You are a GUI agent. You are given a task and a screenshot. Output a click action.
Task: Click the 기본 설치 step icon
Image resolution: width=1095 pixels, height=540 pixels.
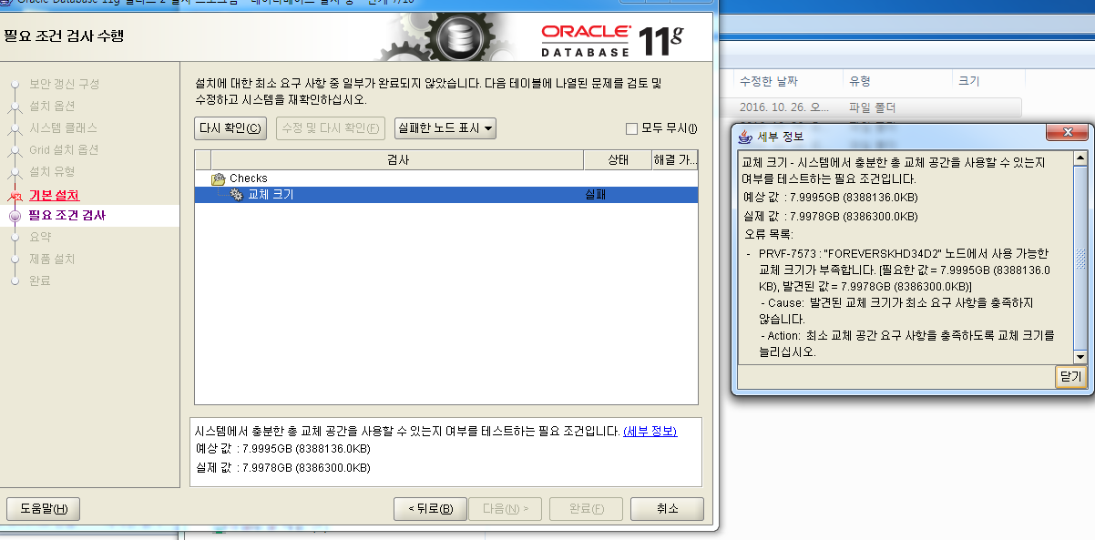14,196
